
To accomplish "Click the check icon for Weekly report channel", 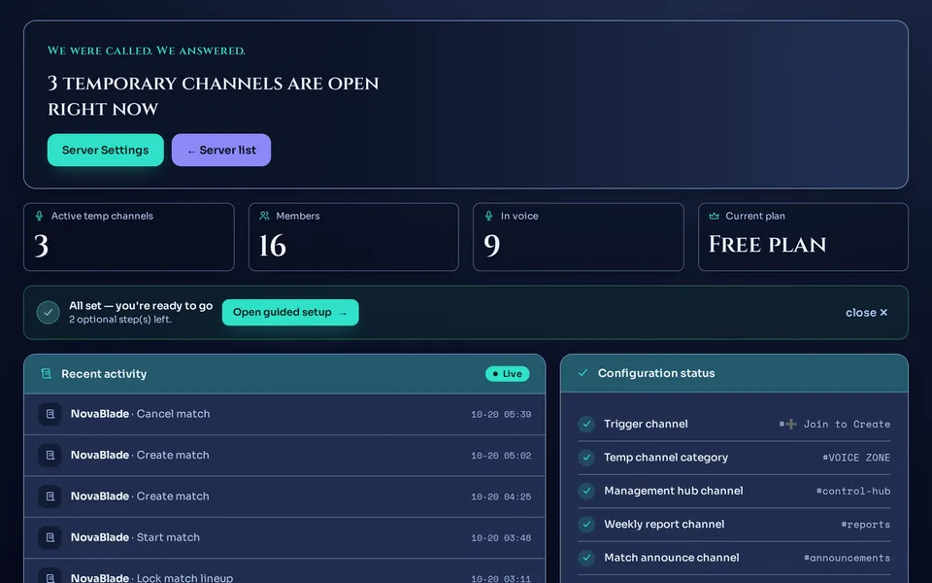I will click(586, 524).
